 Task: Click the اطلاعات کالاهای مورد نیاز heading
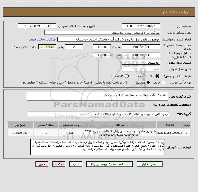pyautogui.click(x=172, y=105)
